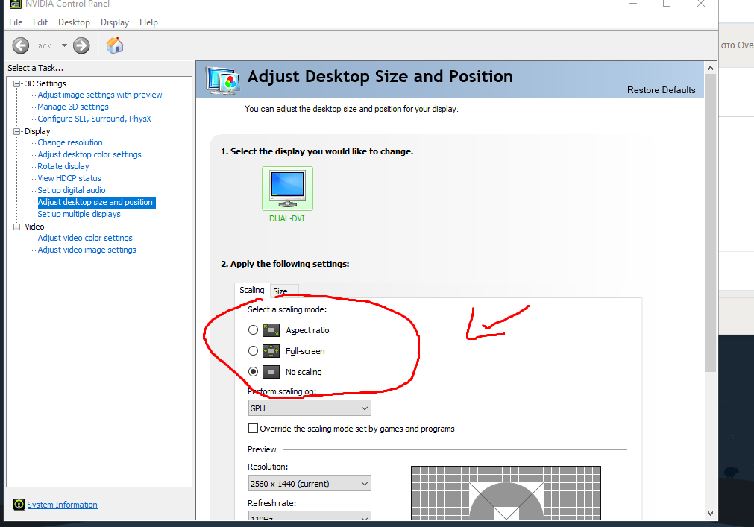Open the Refresh rate dropdown

coord(310,516)
